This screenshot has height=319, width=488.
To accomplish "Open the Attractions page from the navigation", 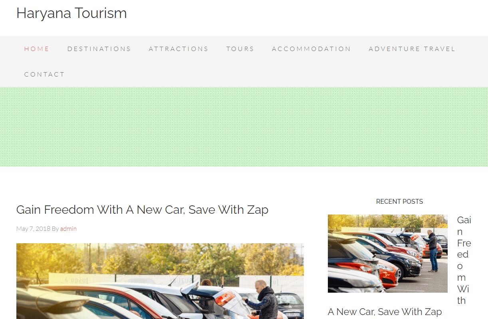I will (179, 49).
